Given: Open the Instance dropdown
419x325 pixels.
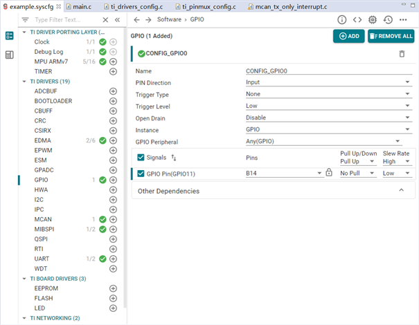Looking at the screenshot, I should pyautogui.click(x=329, y=129).
